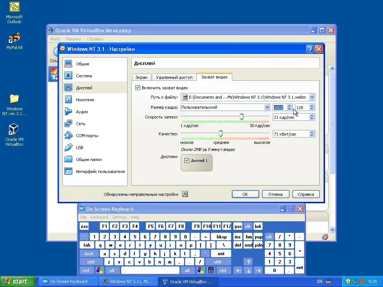Screen dimensions: 383x287
Task: Click the Отмена button
Action: (x=276, y=194)
